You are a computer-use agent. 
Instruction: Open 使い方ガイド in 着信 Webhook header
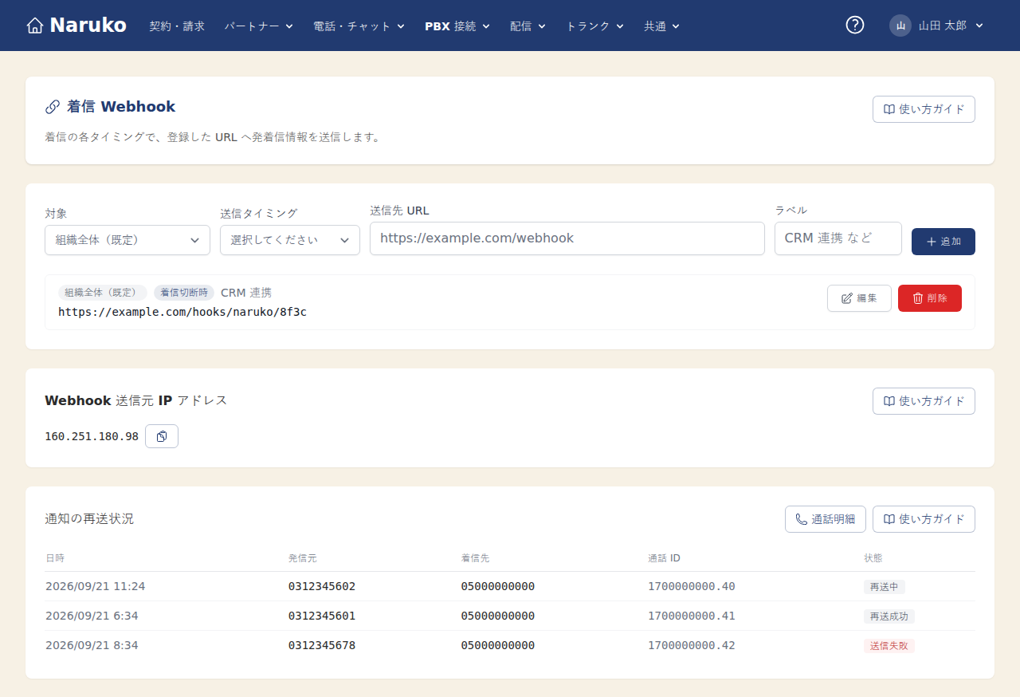[x=924, y=109]
